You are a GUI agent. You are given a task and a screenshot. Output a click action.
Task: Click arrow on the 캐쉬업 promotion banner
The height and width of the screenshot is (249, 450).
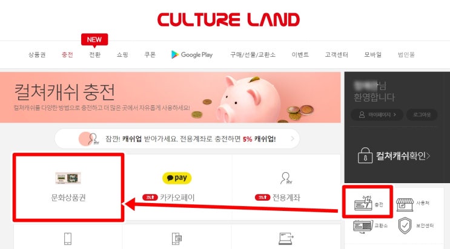point(293,138)
